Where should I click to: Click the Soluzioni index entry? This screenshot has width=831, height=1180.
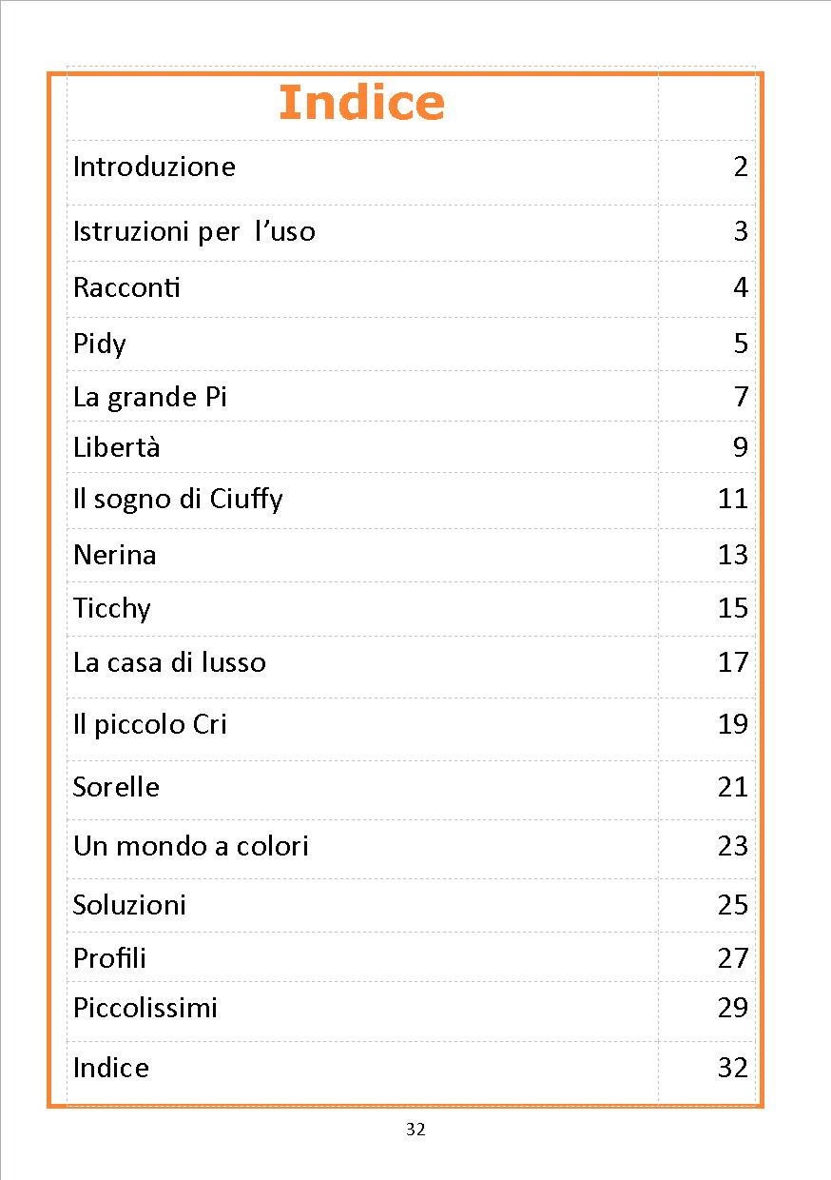point(129,905)
